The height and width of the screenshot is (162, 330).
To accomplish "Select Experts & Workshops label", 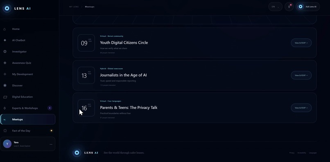I will point(25,108).
